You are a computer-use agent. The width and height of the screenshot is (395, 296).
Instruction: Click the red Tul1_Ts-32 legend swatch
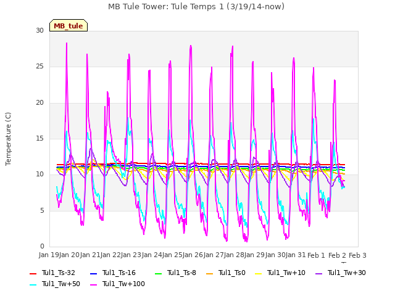(x=33, y=274)
